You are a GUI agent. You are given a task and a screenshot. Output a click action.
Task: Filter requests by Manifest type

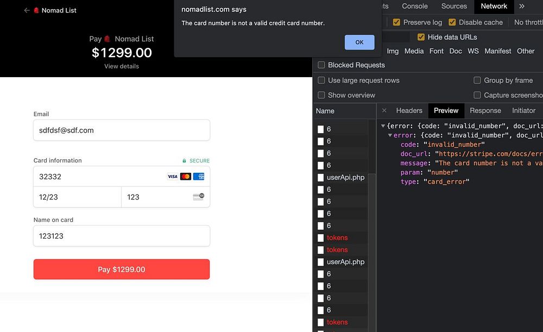(x=497, y=51)
